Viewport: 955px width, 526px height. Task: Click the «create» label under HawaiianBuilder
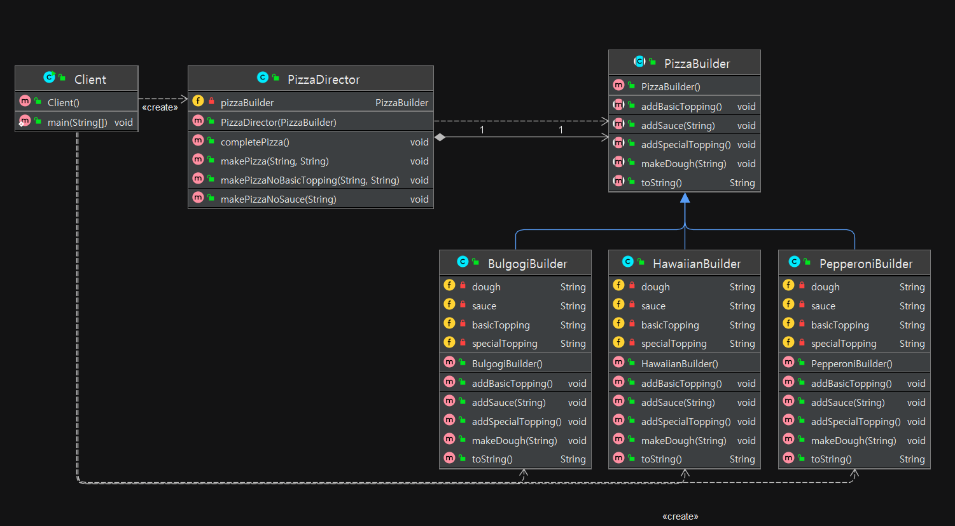[x=680, y=516]
